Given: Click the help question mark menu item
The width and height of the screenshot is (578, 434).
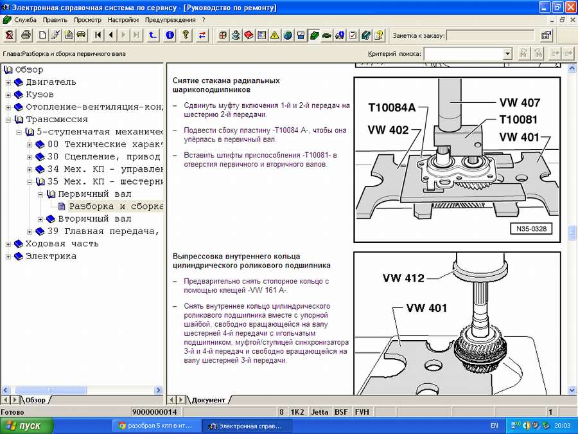Looking at the screenshot, I should pyautogui.click(x=204, y=20).
